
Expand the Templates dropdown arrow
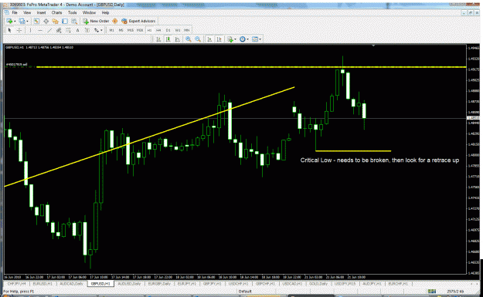tap(260, 39)
